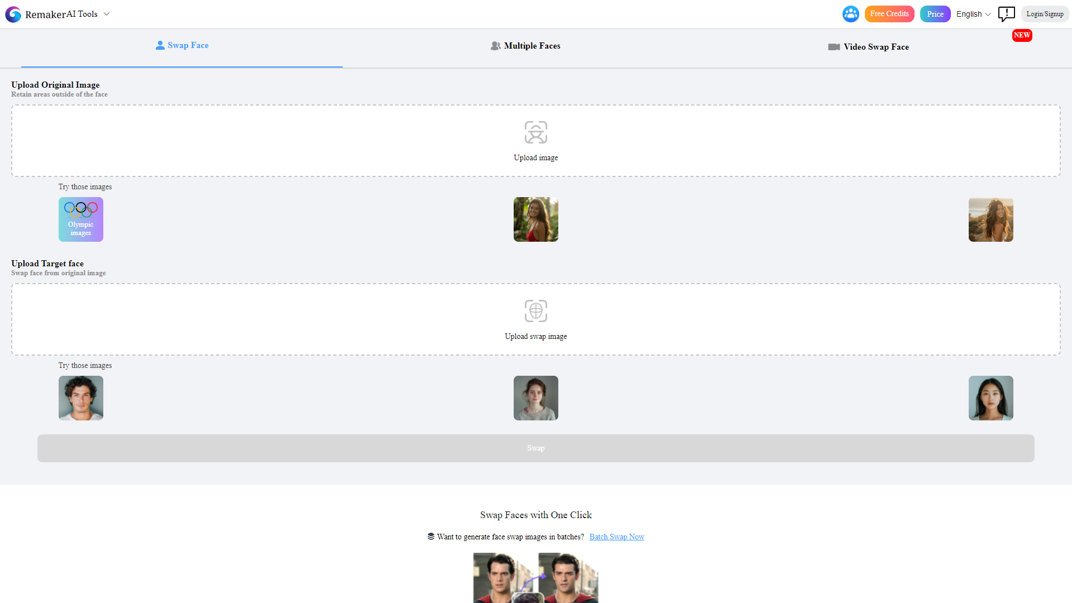1072x603 pixels.
Task: Choose the woman in red dress sample
Action: pos(535,219)
